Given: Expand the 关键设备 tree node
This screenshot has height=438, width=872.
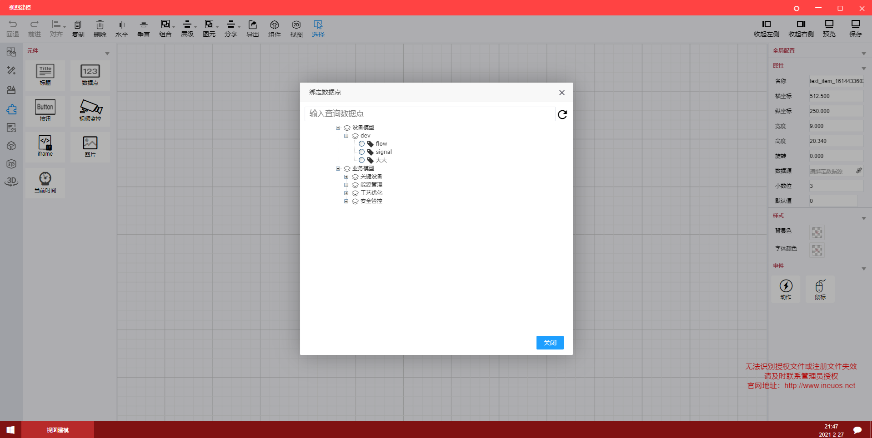Looking at the screenshot, I should tap(346, 177).
